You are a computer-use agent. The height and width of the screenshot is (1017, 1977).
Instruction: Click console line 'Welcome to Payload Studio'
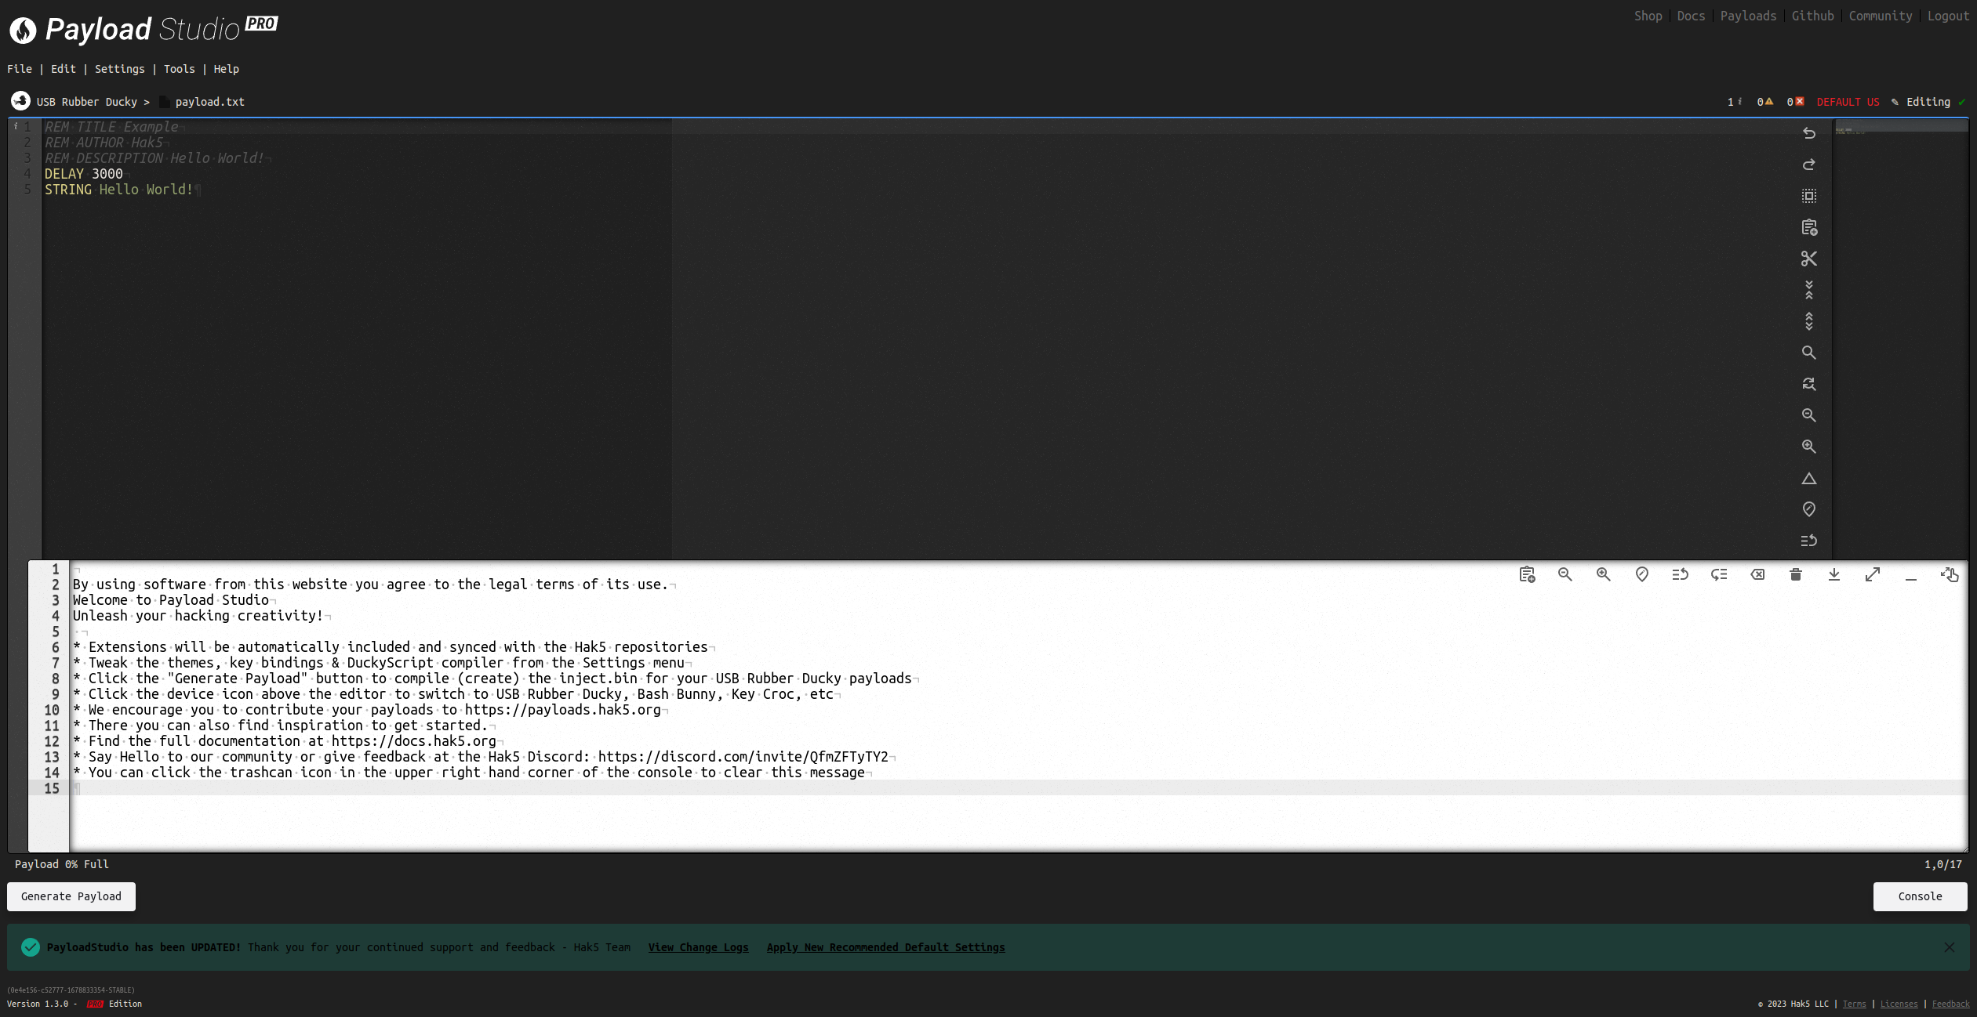[x=171, y=600]
